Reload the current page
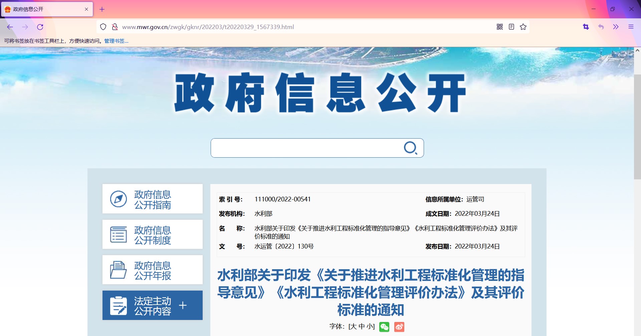641x336 pixels. pyautogui.click(x=40, y=27)
